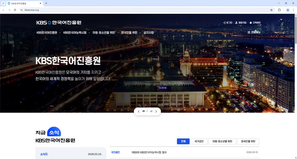The height and width of the screenshot is (159, 297).
Task: Open the 고객센터 link
Action: pos(255,22)
